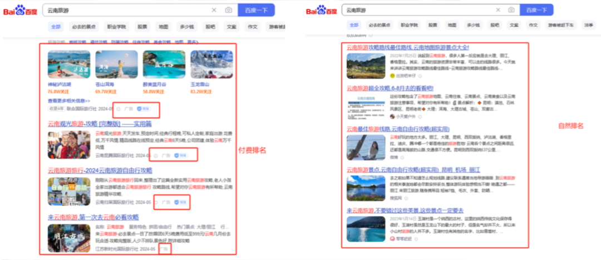This screenshot has height=260, width=601.
Task: Click 保障 shield badge under 云南归莱国际旅行社
Action: point(180,202)
